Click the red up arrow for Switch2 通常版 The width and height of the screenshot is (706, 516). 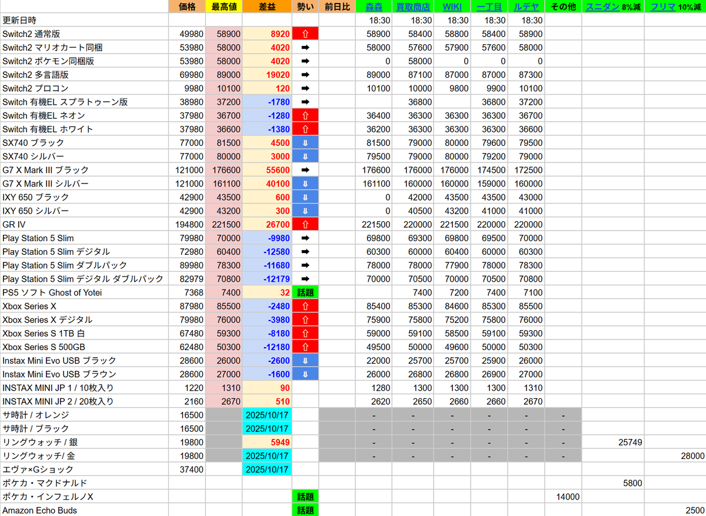click(x=305, y=34)
